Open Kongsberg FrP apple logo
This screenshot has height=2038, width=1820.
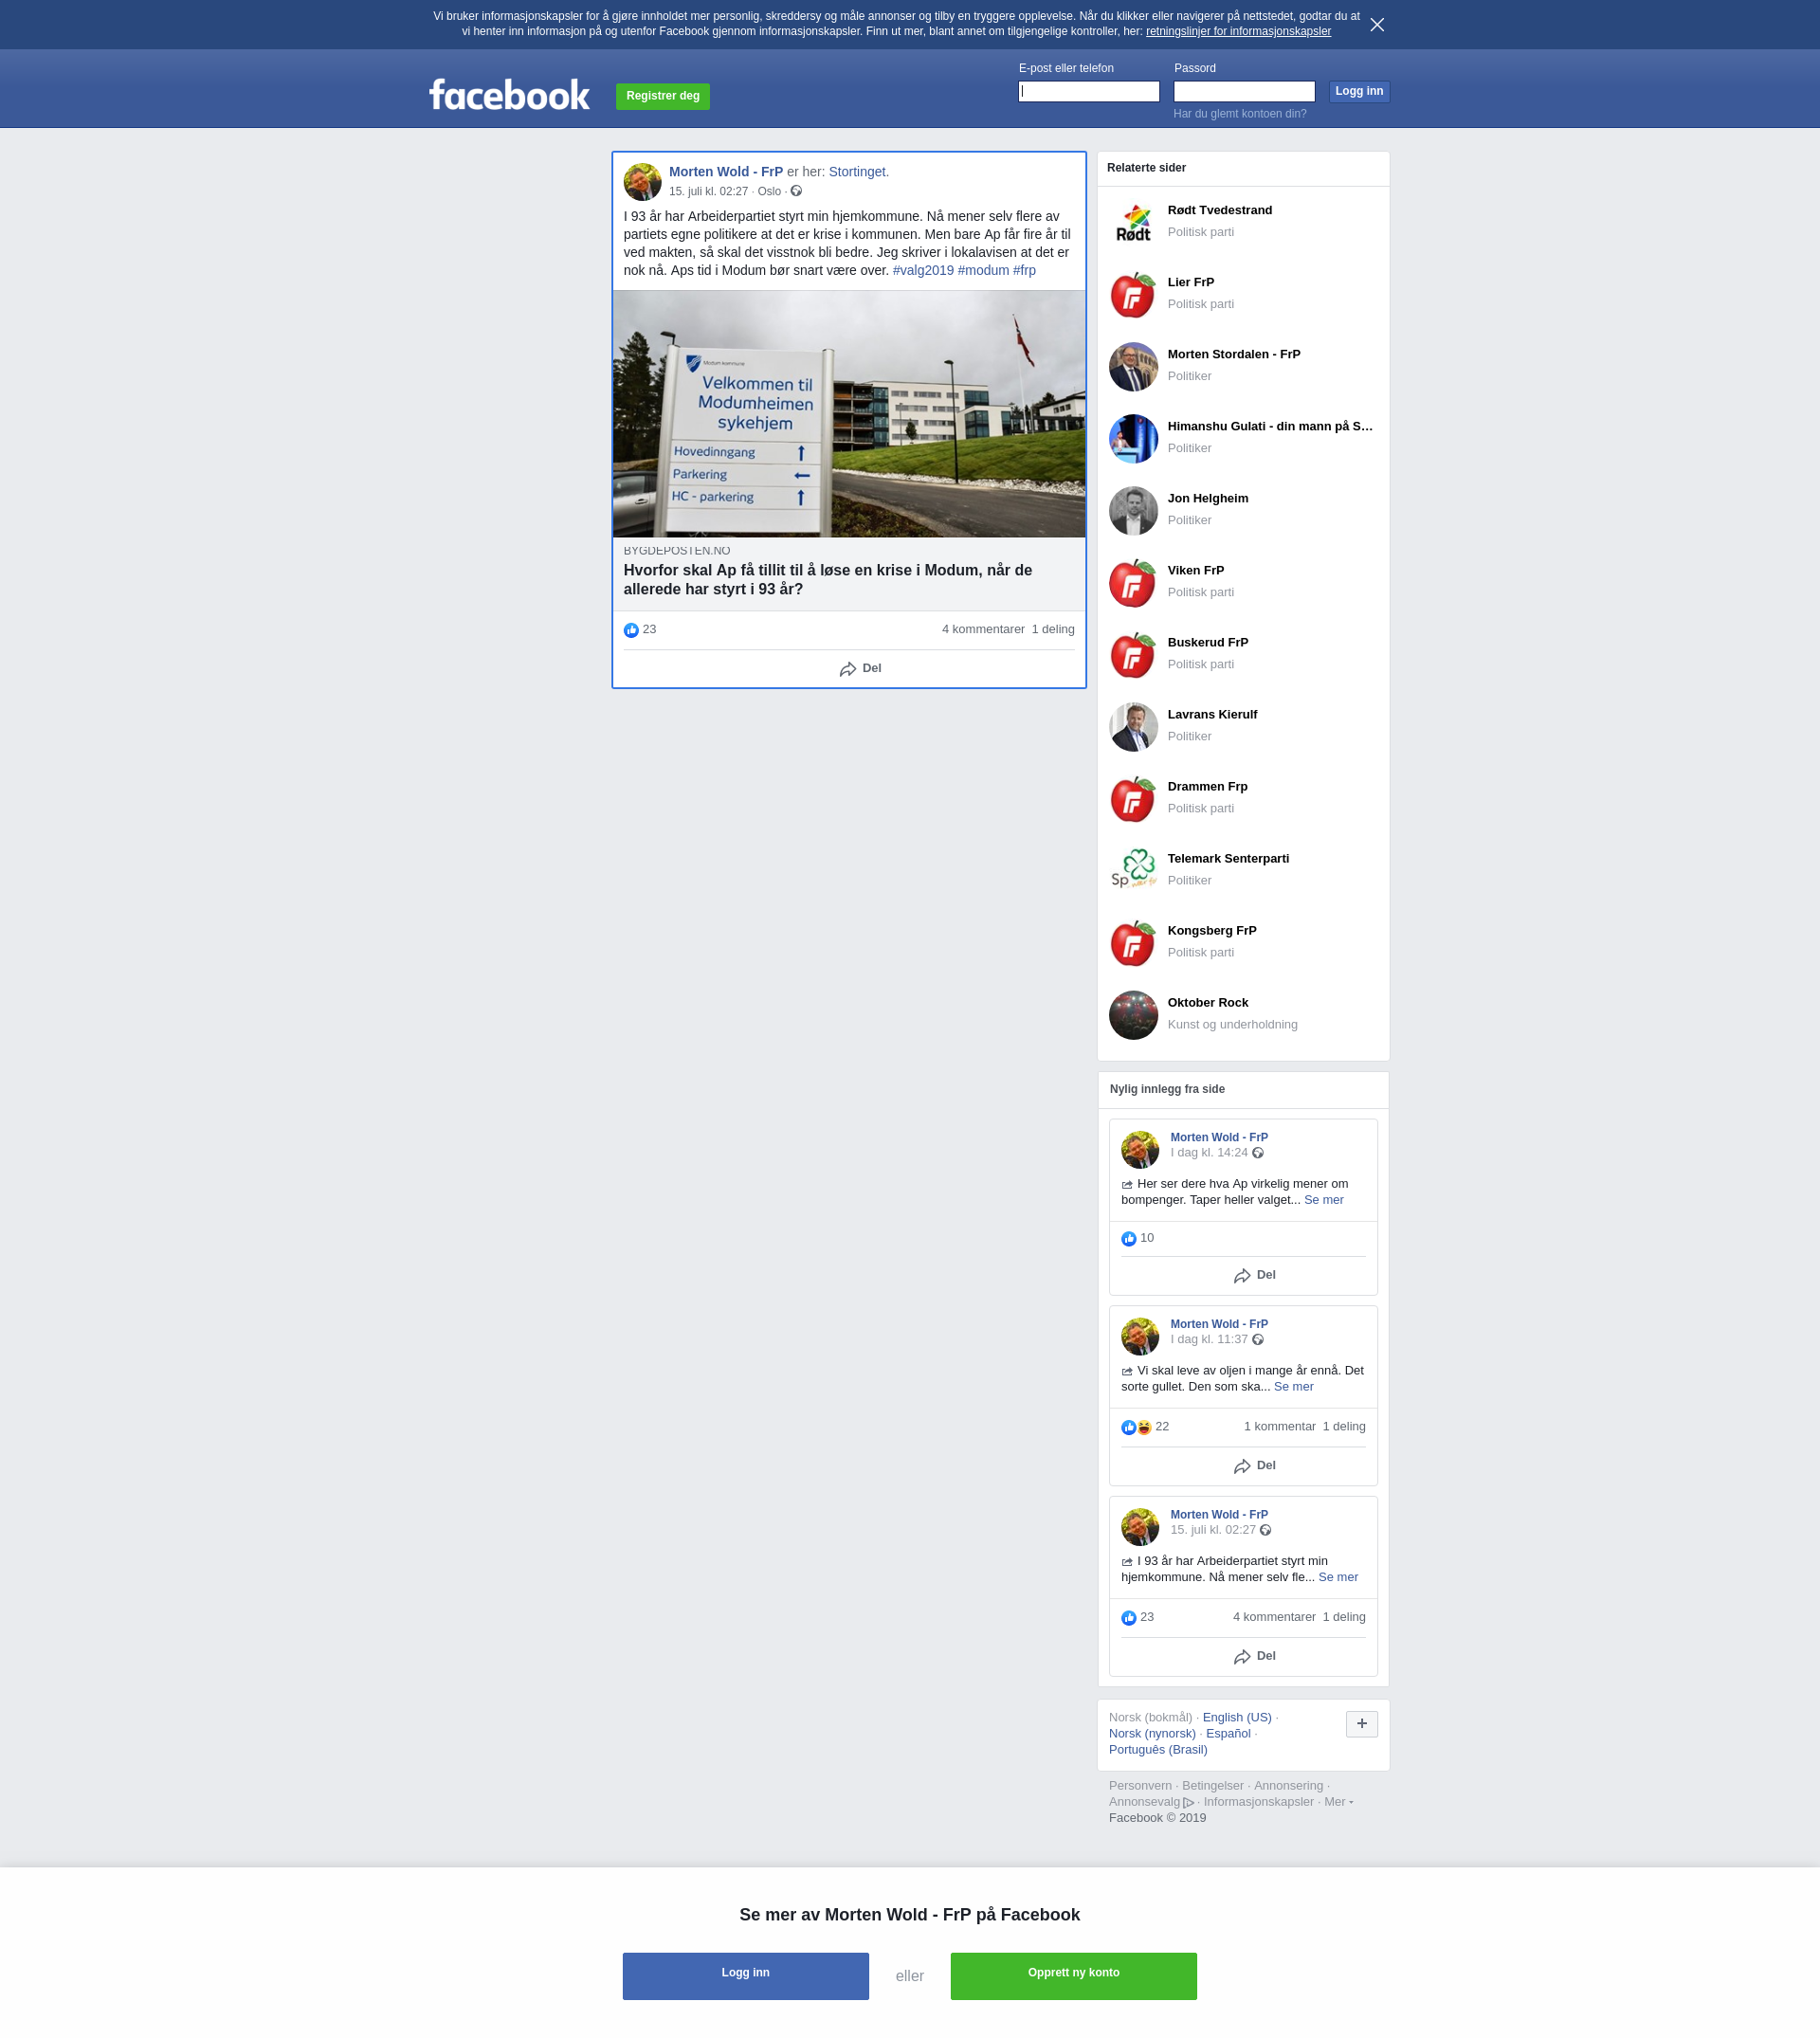(x=1133, y=943)
